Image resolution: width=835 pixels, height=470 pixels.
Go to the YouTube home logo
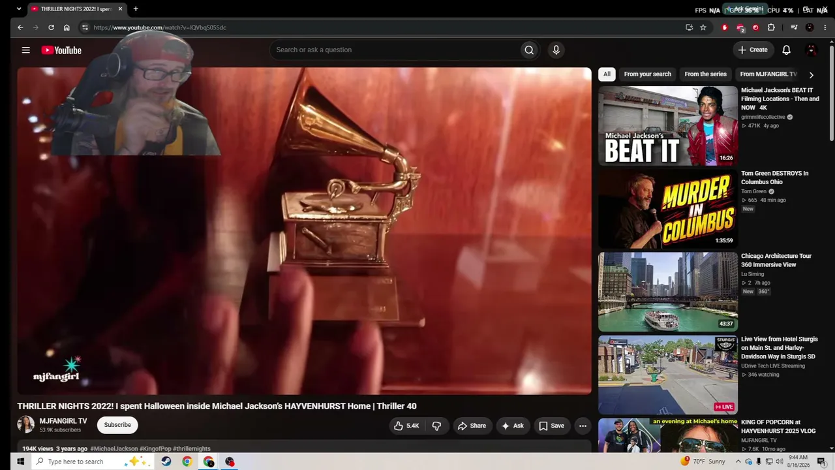click(61, 50)
